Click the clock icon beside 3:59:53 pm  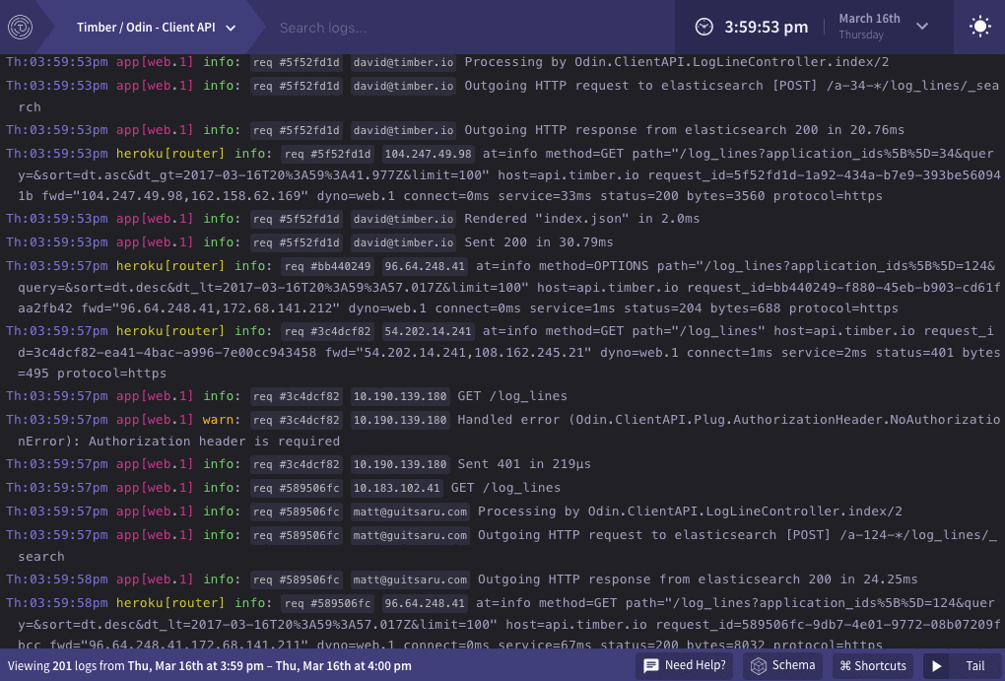[x=703, y=27]
